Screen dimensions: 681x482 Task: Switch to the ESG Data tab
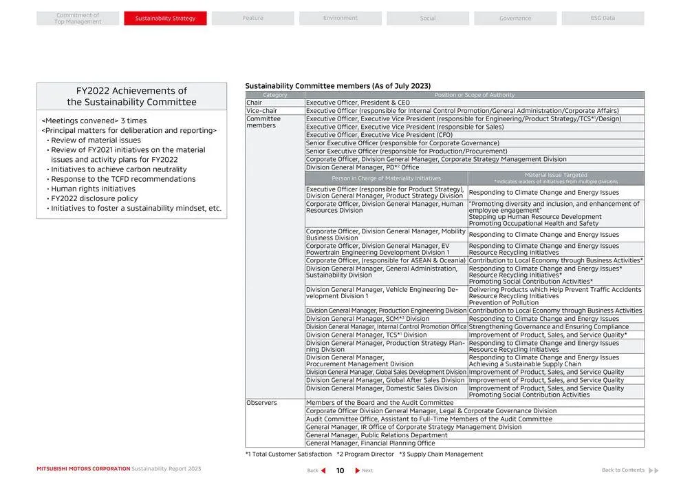click(603, 17)
